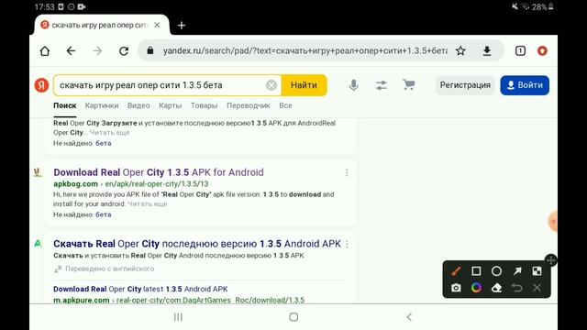The image size is (587, 330).
Task: Open the apkbog.com site link
Action: (75, 184)
